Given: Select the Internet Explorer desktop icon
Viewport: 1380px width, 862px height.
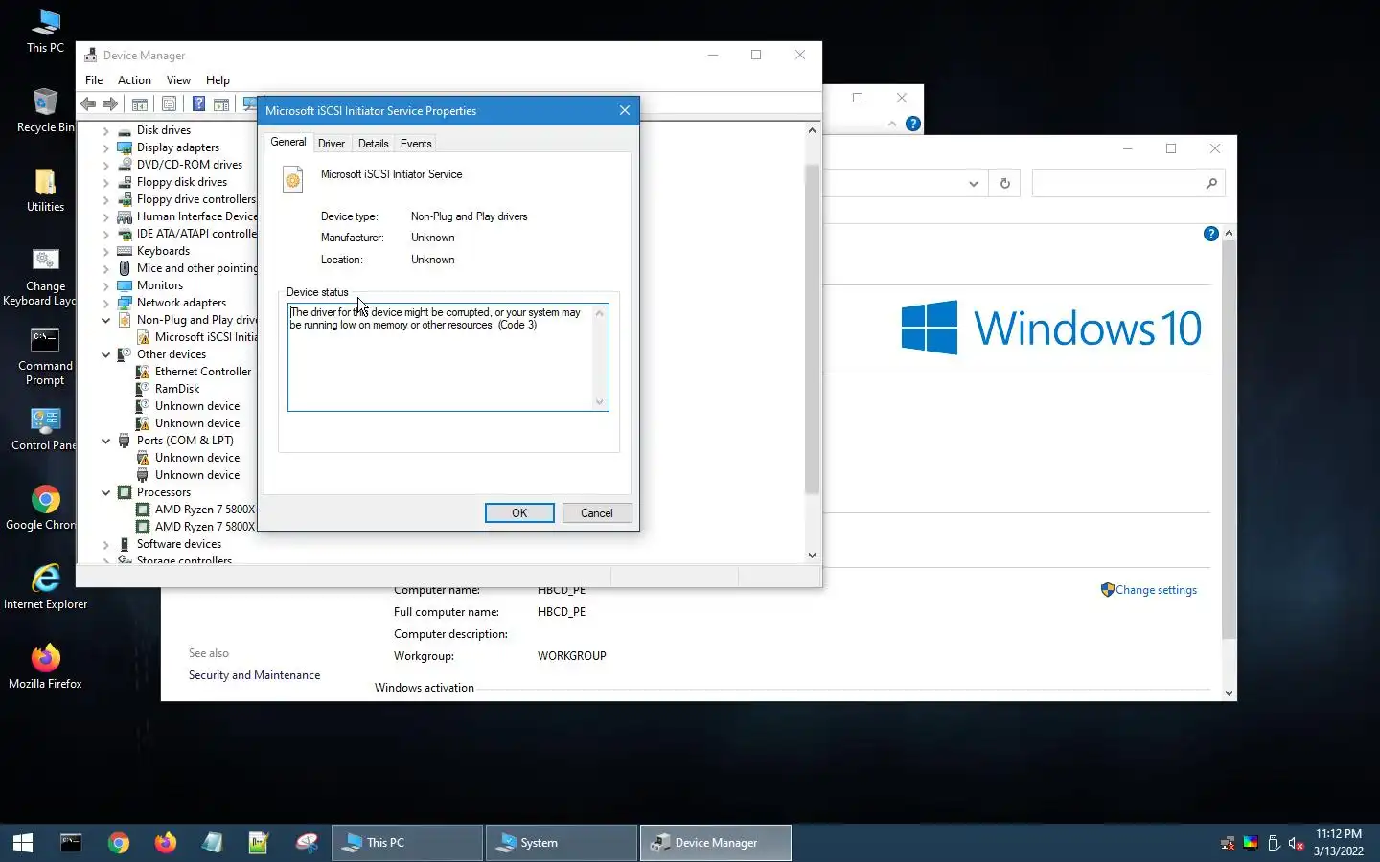Looking at the screenshot, I should pyautogui.click(x=45, y=587).
